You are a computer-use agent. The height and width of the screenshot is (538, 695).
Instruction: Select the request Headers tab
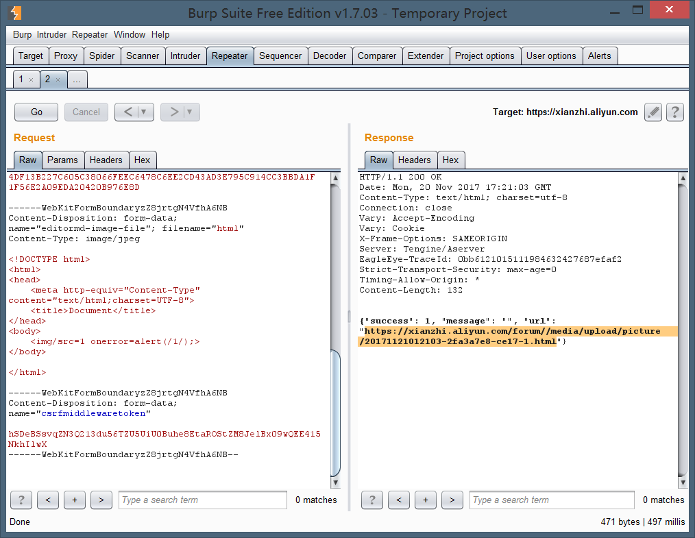pos(106,160)
